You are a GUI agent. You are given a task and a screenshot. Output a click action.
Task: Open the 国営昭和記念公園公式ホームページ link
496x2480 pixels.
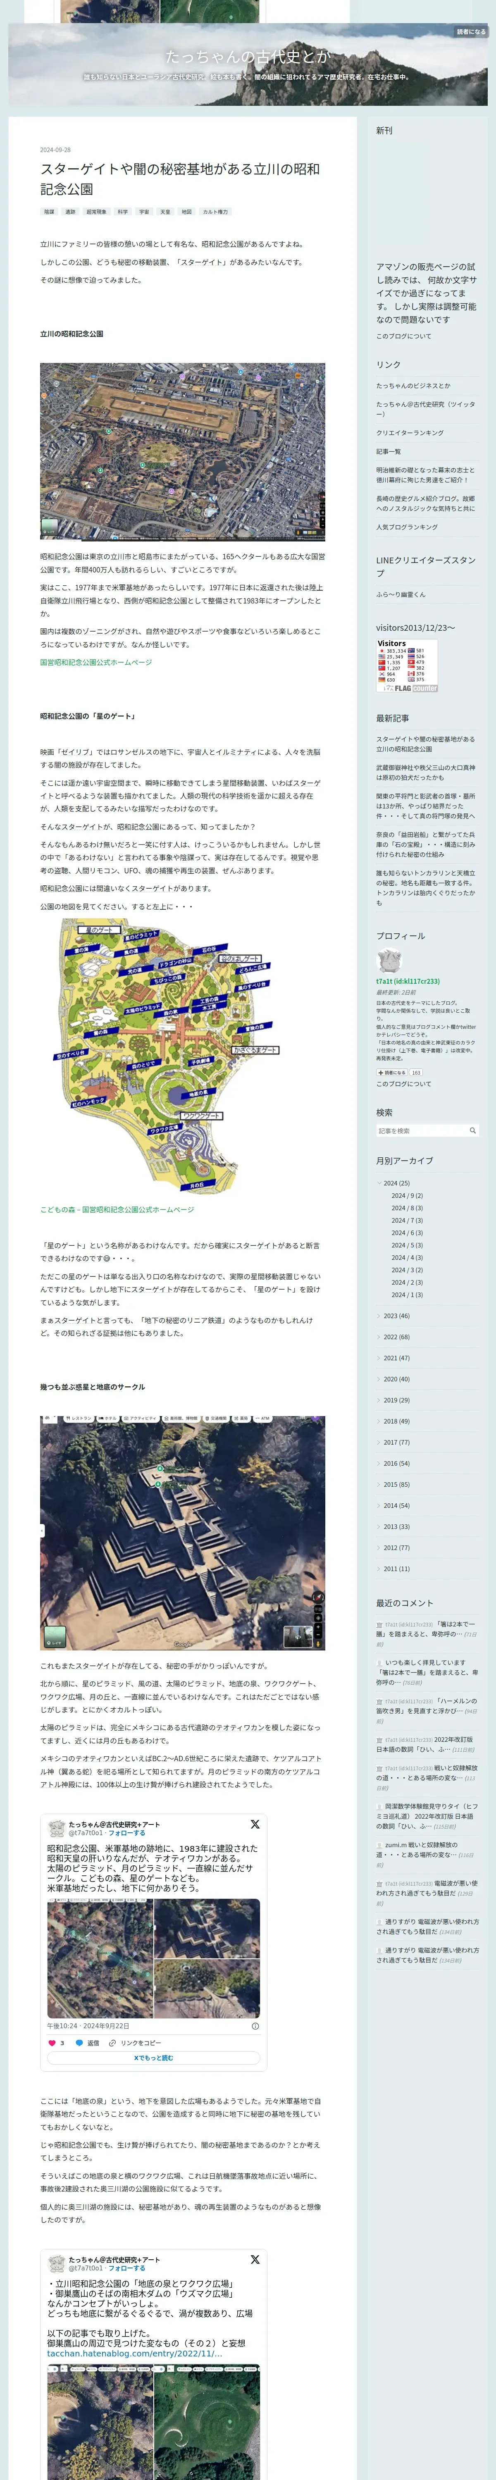(x=96, y=662)
